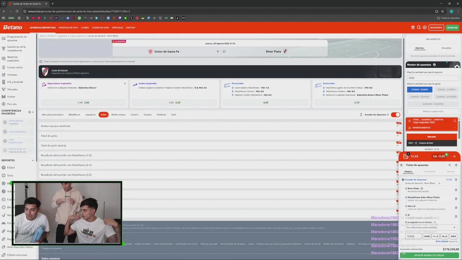Remove the River Plate selection
The height and width of the screenshot is (260, 462).
456,190
